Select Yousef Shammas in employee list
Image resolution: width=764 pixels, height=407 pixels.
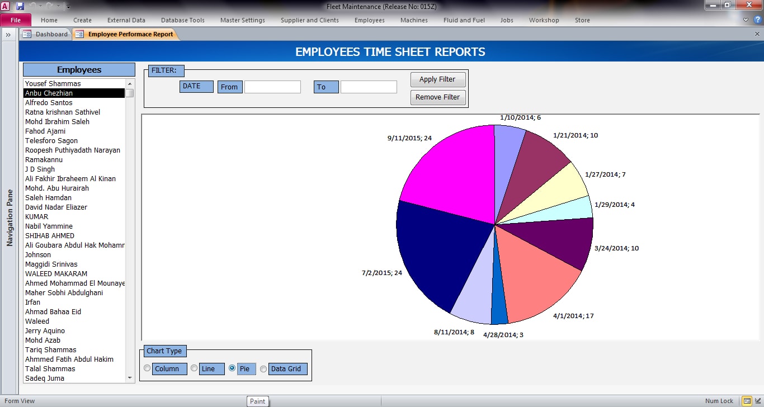74,84
